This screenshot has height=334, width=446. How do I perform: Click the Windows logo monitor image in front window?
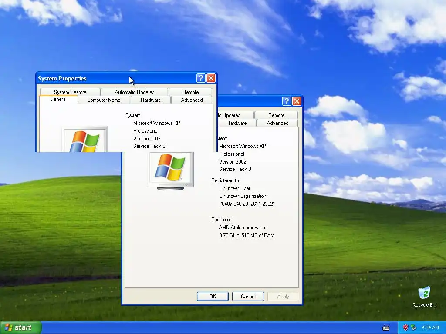click(x=85, y=139)
